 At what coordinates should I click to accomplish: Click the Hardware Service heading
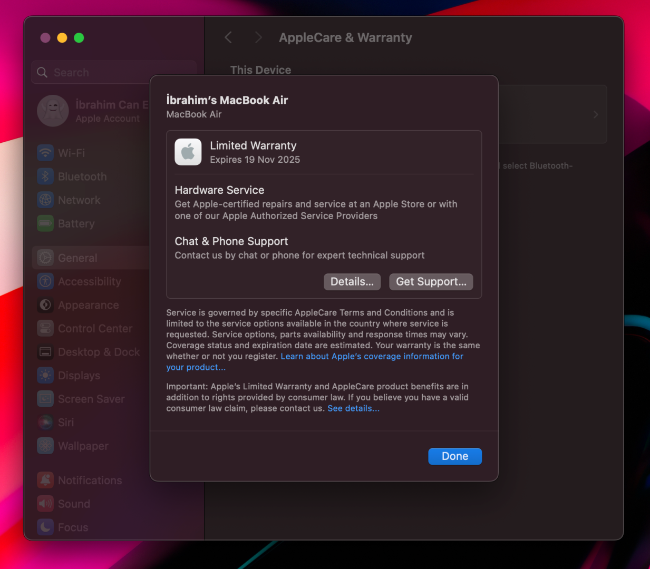click(x=219, y=190)
